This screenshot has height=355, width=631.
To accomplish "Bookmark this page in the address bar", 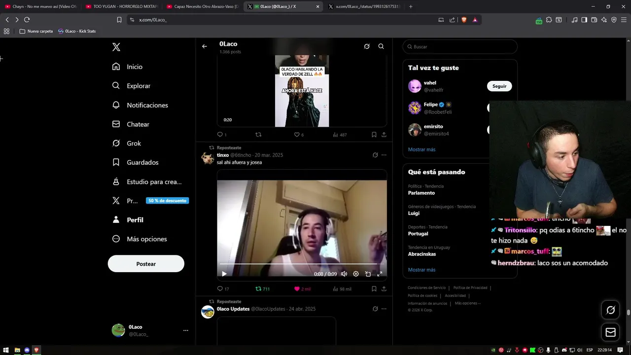I will (119, 20).
